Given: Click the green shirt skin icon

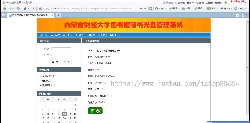Looking at the screenshot, I should (x=226, y=3).
